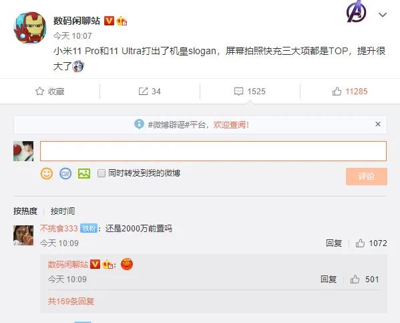The width and height of the screenshot is (400, 323).
Task: Insert a GIF using the GIF icon
Action: tap(65, 174)
